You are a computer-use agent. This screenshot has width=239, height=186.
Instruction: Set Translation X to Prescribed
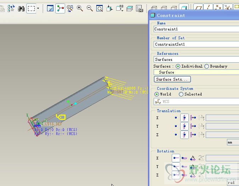[193, 118]
